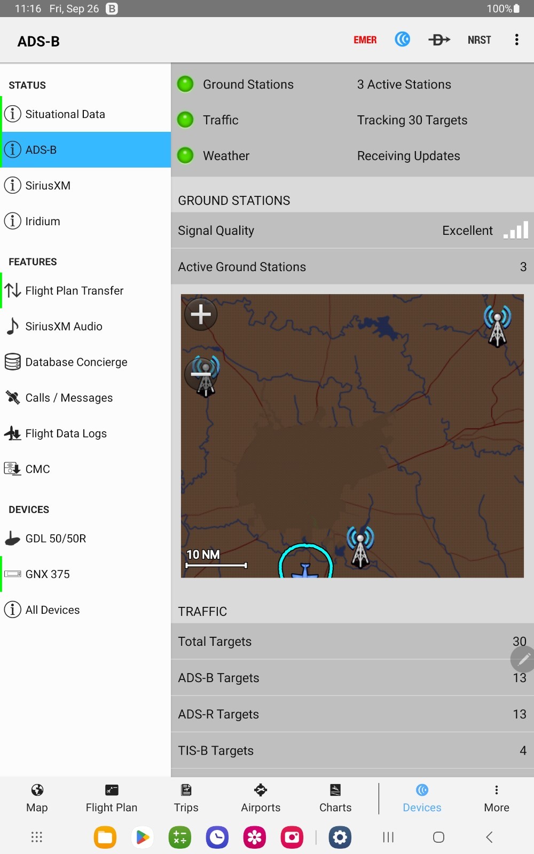Click the 'Tracking 30 Targets' text
The width and height of the screenshot is (534, 854).
(x=412, y=120)
